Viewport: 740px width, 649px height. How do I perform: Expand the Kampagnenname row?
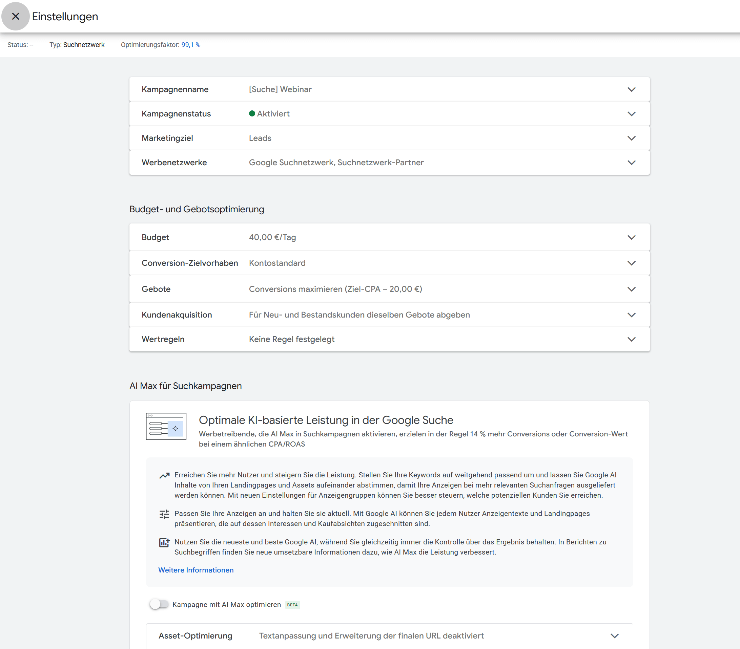tap(632, 89)
